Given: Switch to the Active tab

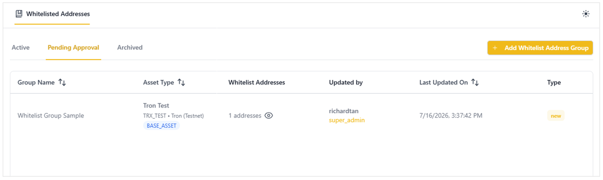Looking at the screenshot, I should (x=21, y=47).
